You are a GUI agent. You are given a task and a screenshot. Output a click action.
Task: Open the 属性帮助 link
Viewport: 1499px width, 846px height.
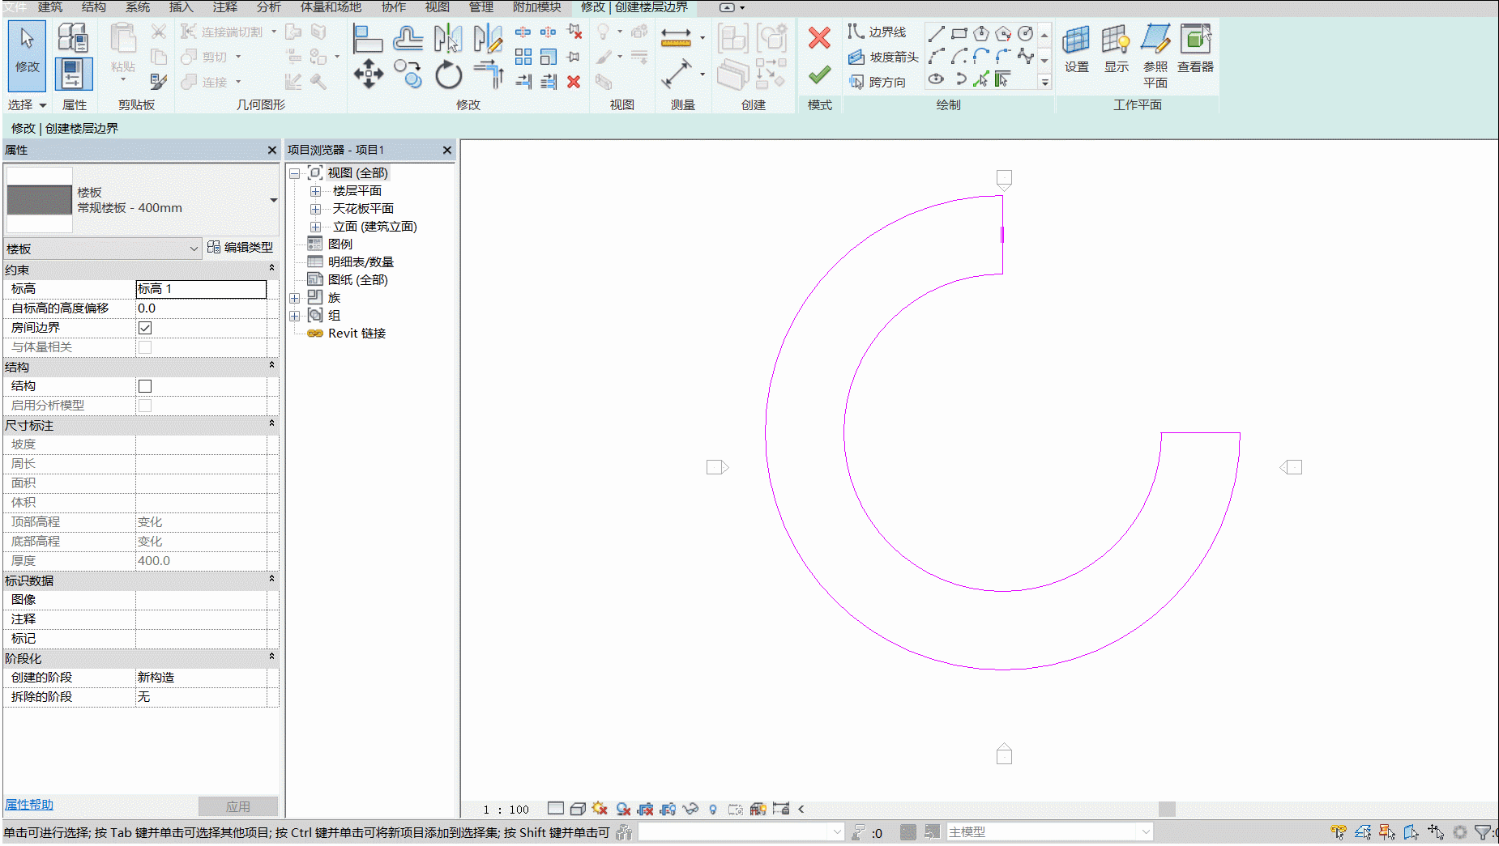point(29,805)
